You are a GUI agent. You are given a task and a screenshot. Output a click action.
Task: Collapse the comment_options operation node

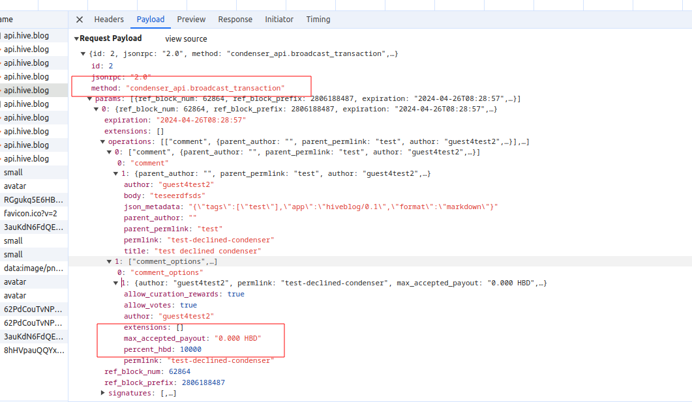pos(110,261)
